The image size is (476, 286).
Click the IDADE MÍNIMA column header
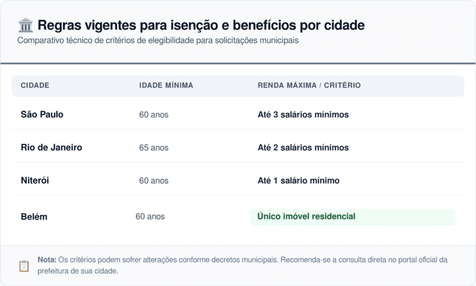166,85
